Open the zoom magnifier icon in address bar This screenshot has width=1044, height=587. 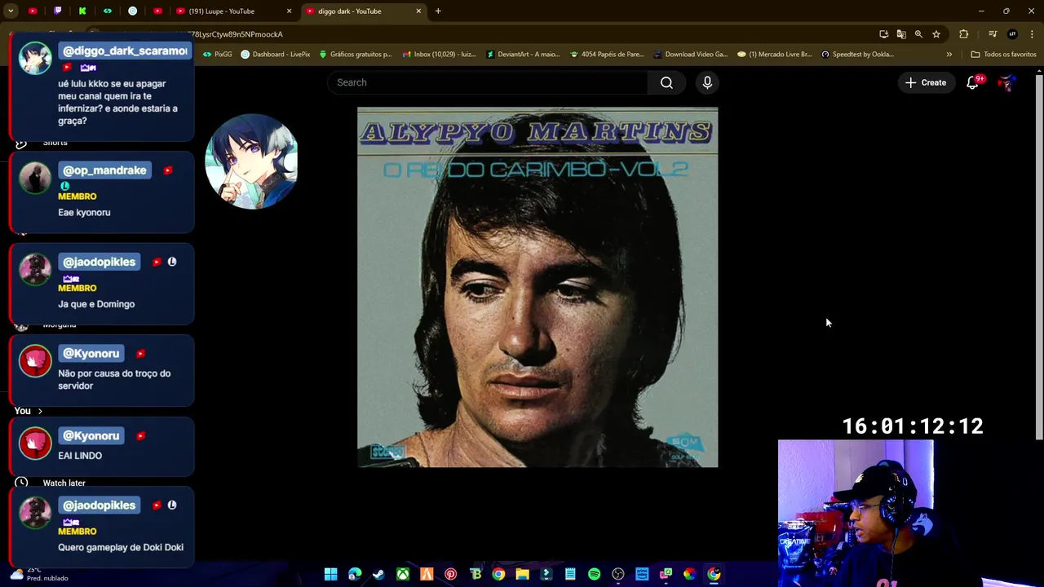(x=918, y=34)
